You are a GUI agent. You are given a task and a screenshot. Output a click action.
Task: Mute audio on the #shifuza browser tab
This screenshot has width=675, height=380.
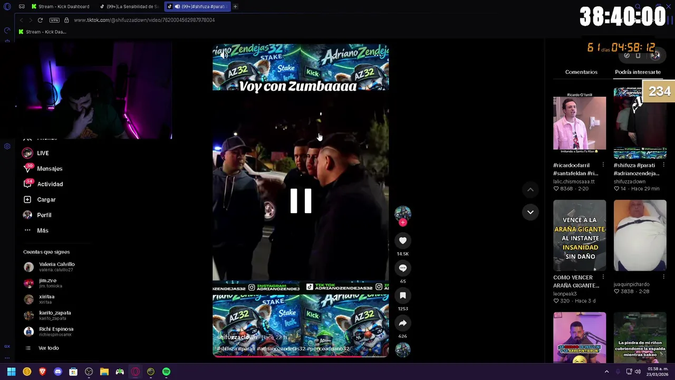tap(177, 6)
